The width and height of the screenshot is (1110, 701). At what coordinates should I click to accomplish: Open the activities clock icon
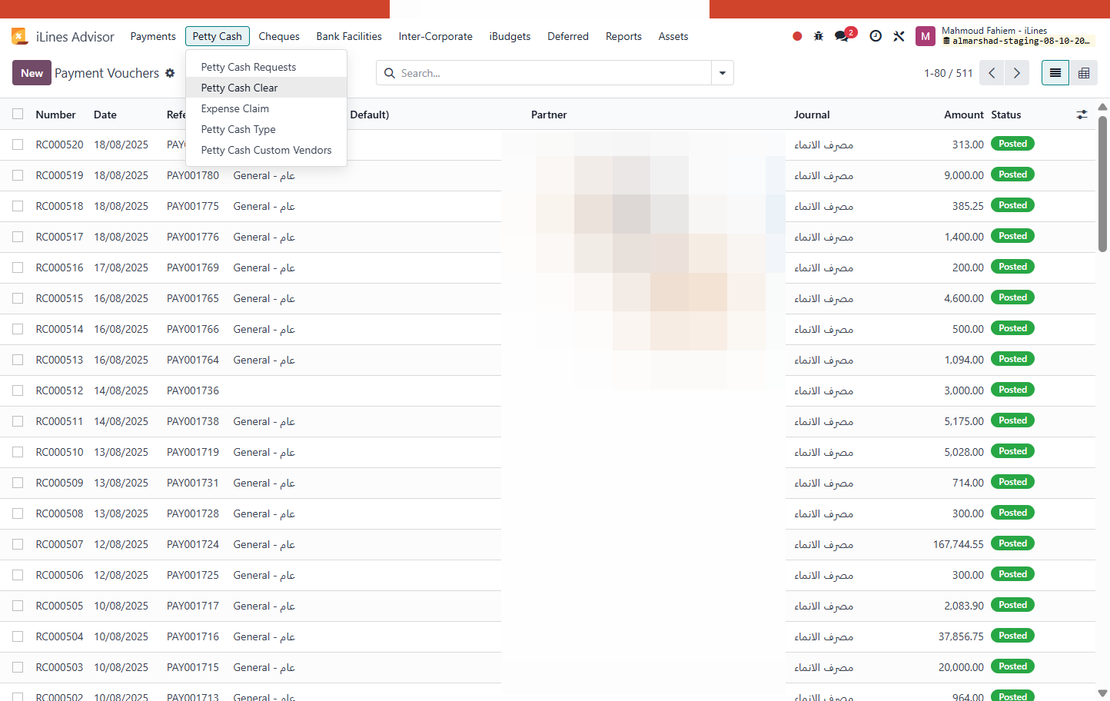[x=876, y=36]
